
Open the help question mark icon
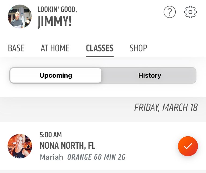point(170,12)
